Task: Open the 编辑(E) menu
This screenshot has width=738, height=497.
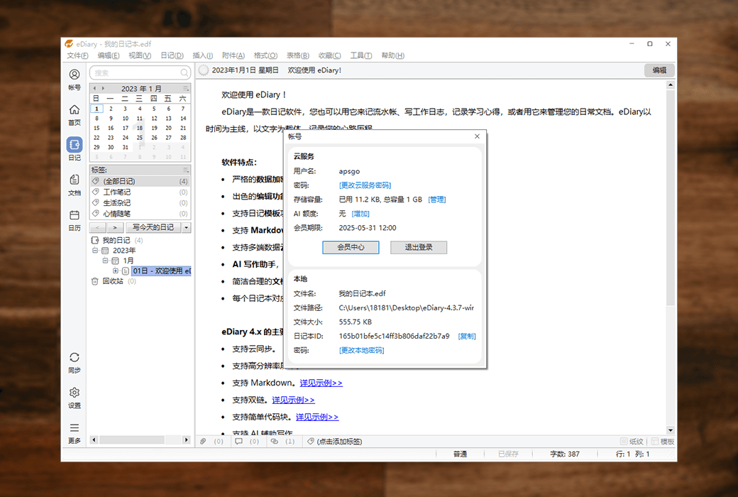Action: [109, 55]
